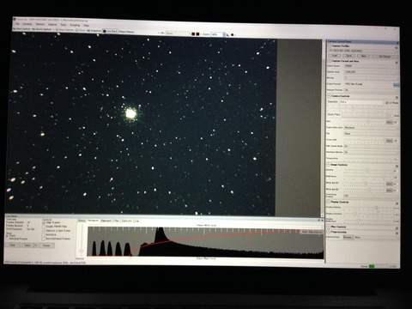The height and width of the screenshot is (309, 412).
Task: Open the Capture menu
Action: (x=52, y=25)
